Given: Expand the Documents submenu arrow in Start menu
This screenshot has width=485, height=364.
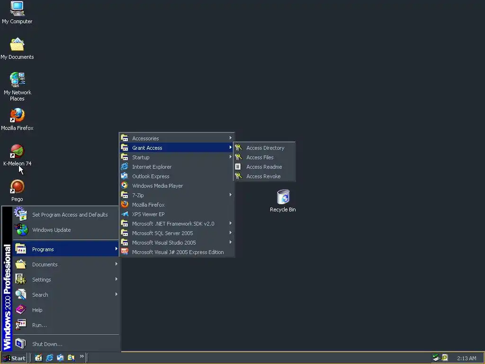Looking at the screenshot, I should (117, 264).
